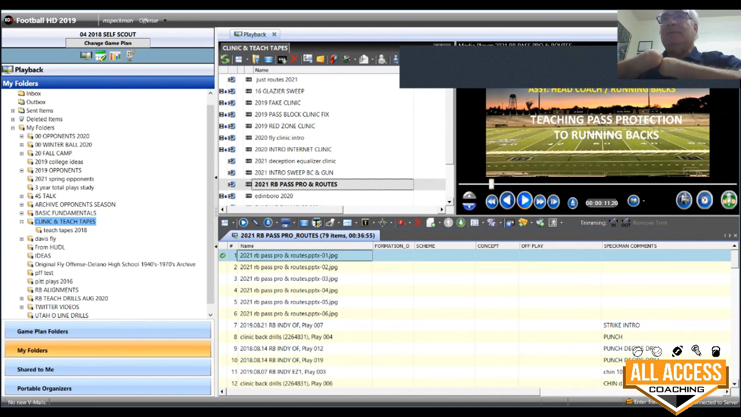Click the fast-forward button in media player
This screenshot has width=741, height=417.
pos(540,201)
